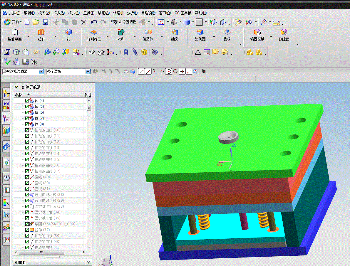Click the Fit view icon
Viewport: 350px width, 266px height.
coord(161,22)
